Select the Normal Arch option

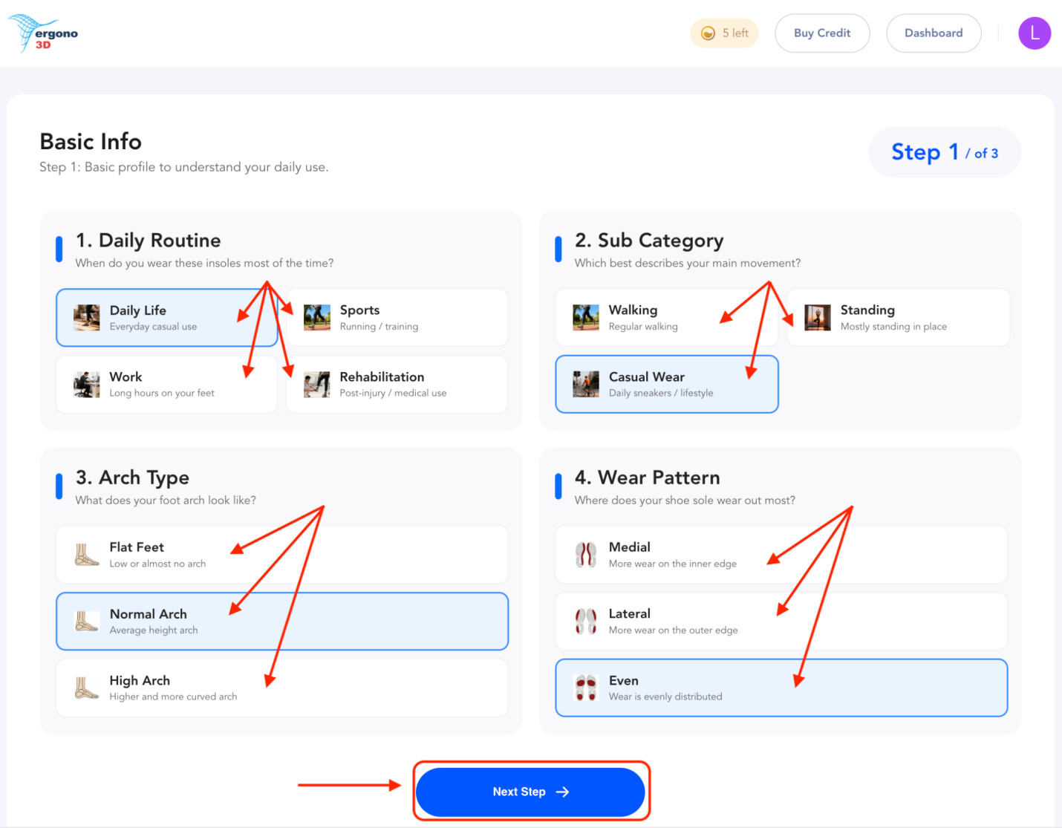pos(281,621)
